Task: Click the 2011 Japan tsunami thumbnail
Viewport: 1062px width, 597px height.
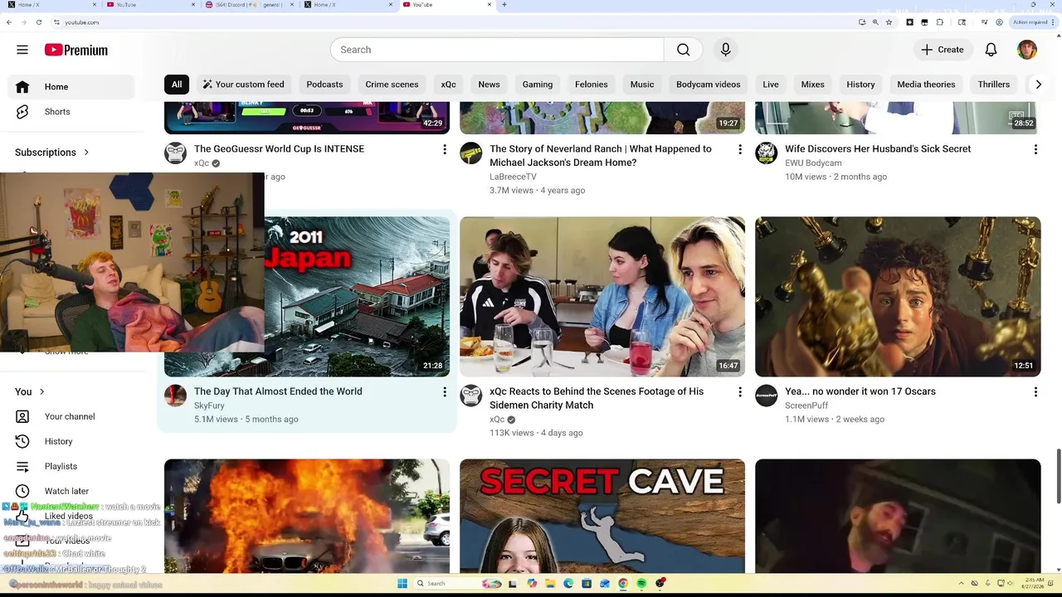Action: [357, 297]
